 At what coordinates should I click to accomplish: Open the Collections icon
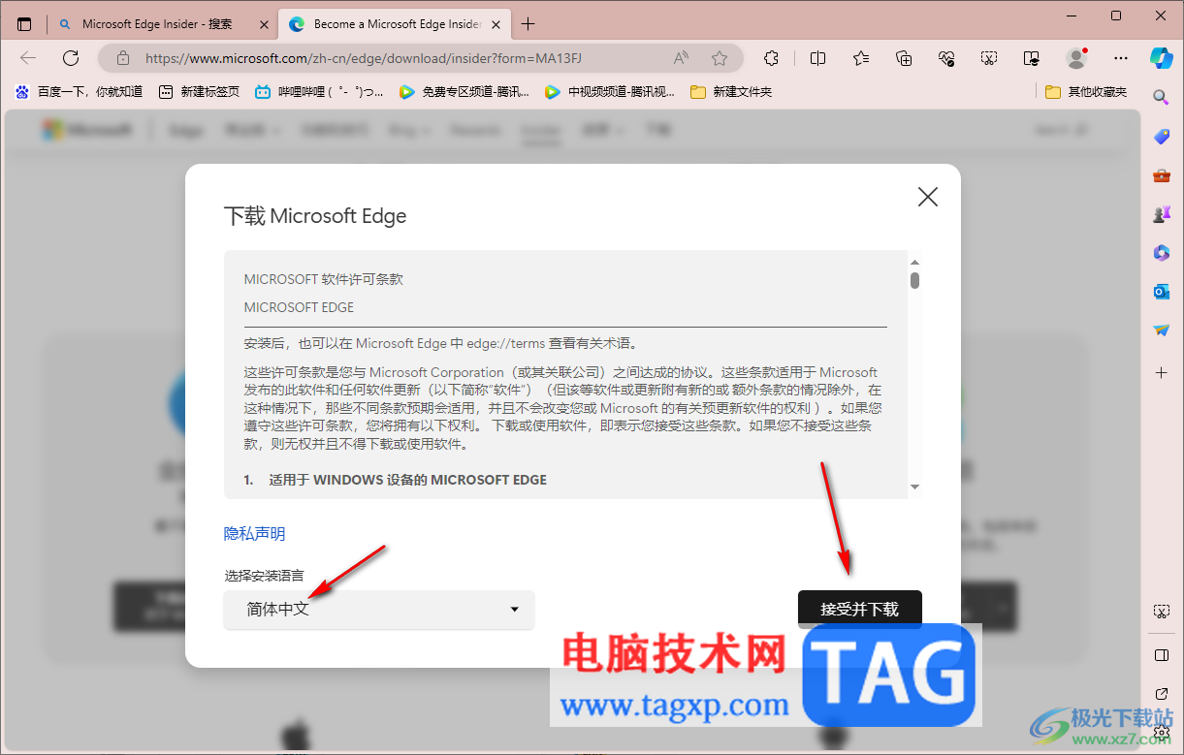click(904, 58)
